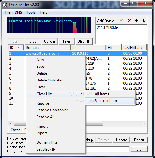Click the horizontal scrollbar left arrow
Screen dimensions: 155x158
click(x=11, y=123)
